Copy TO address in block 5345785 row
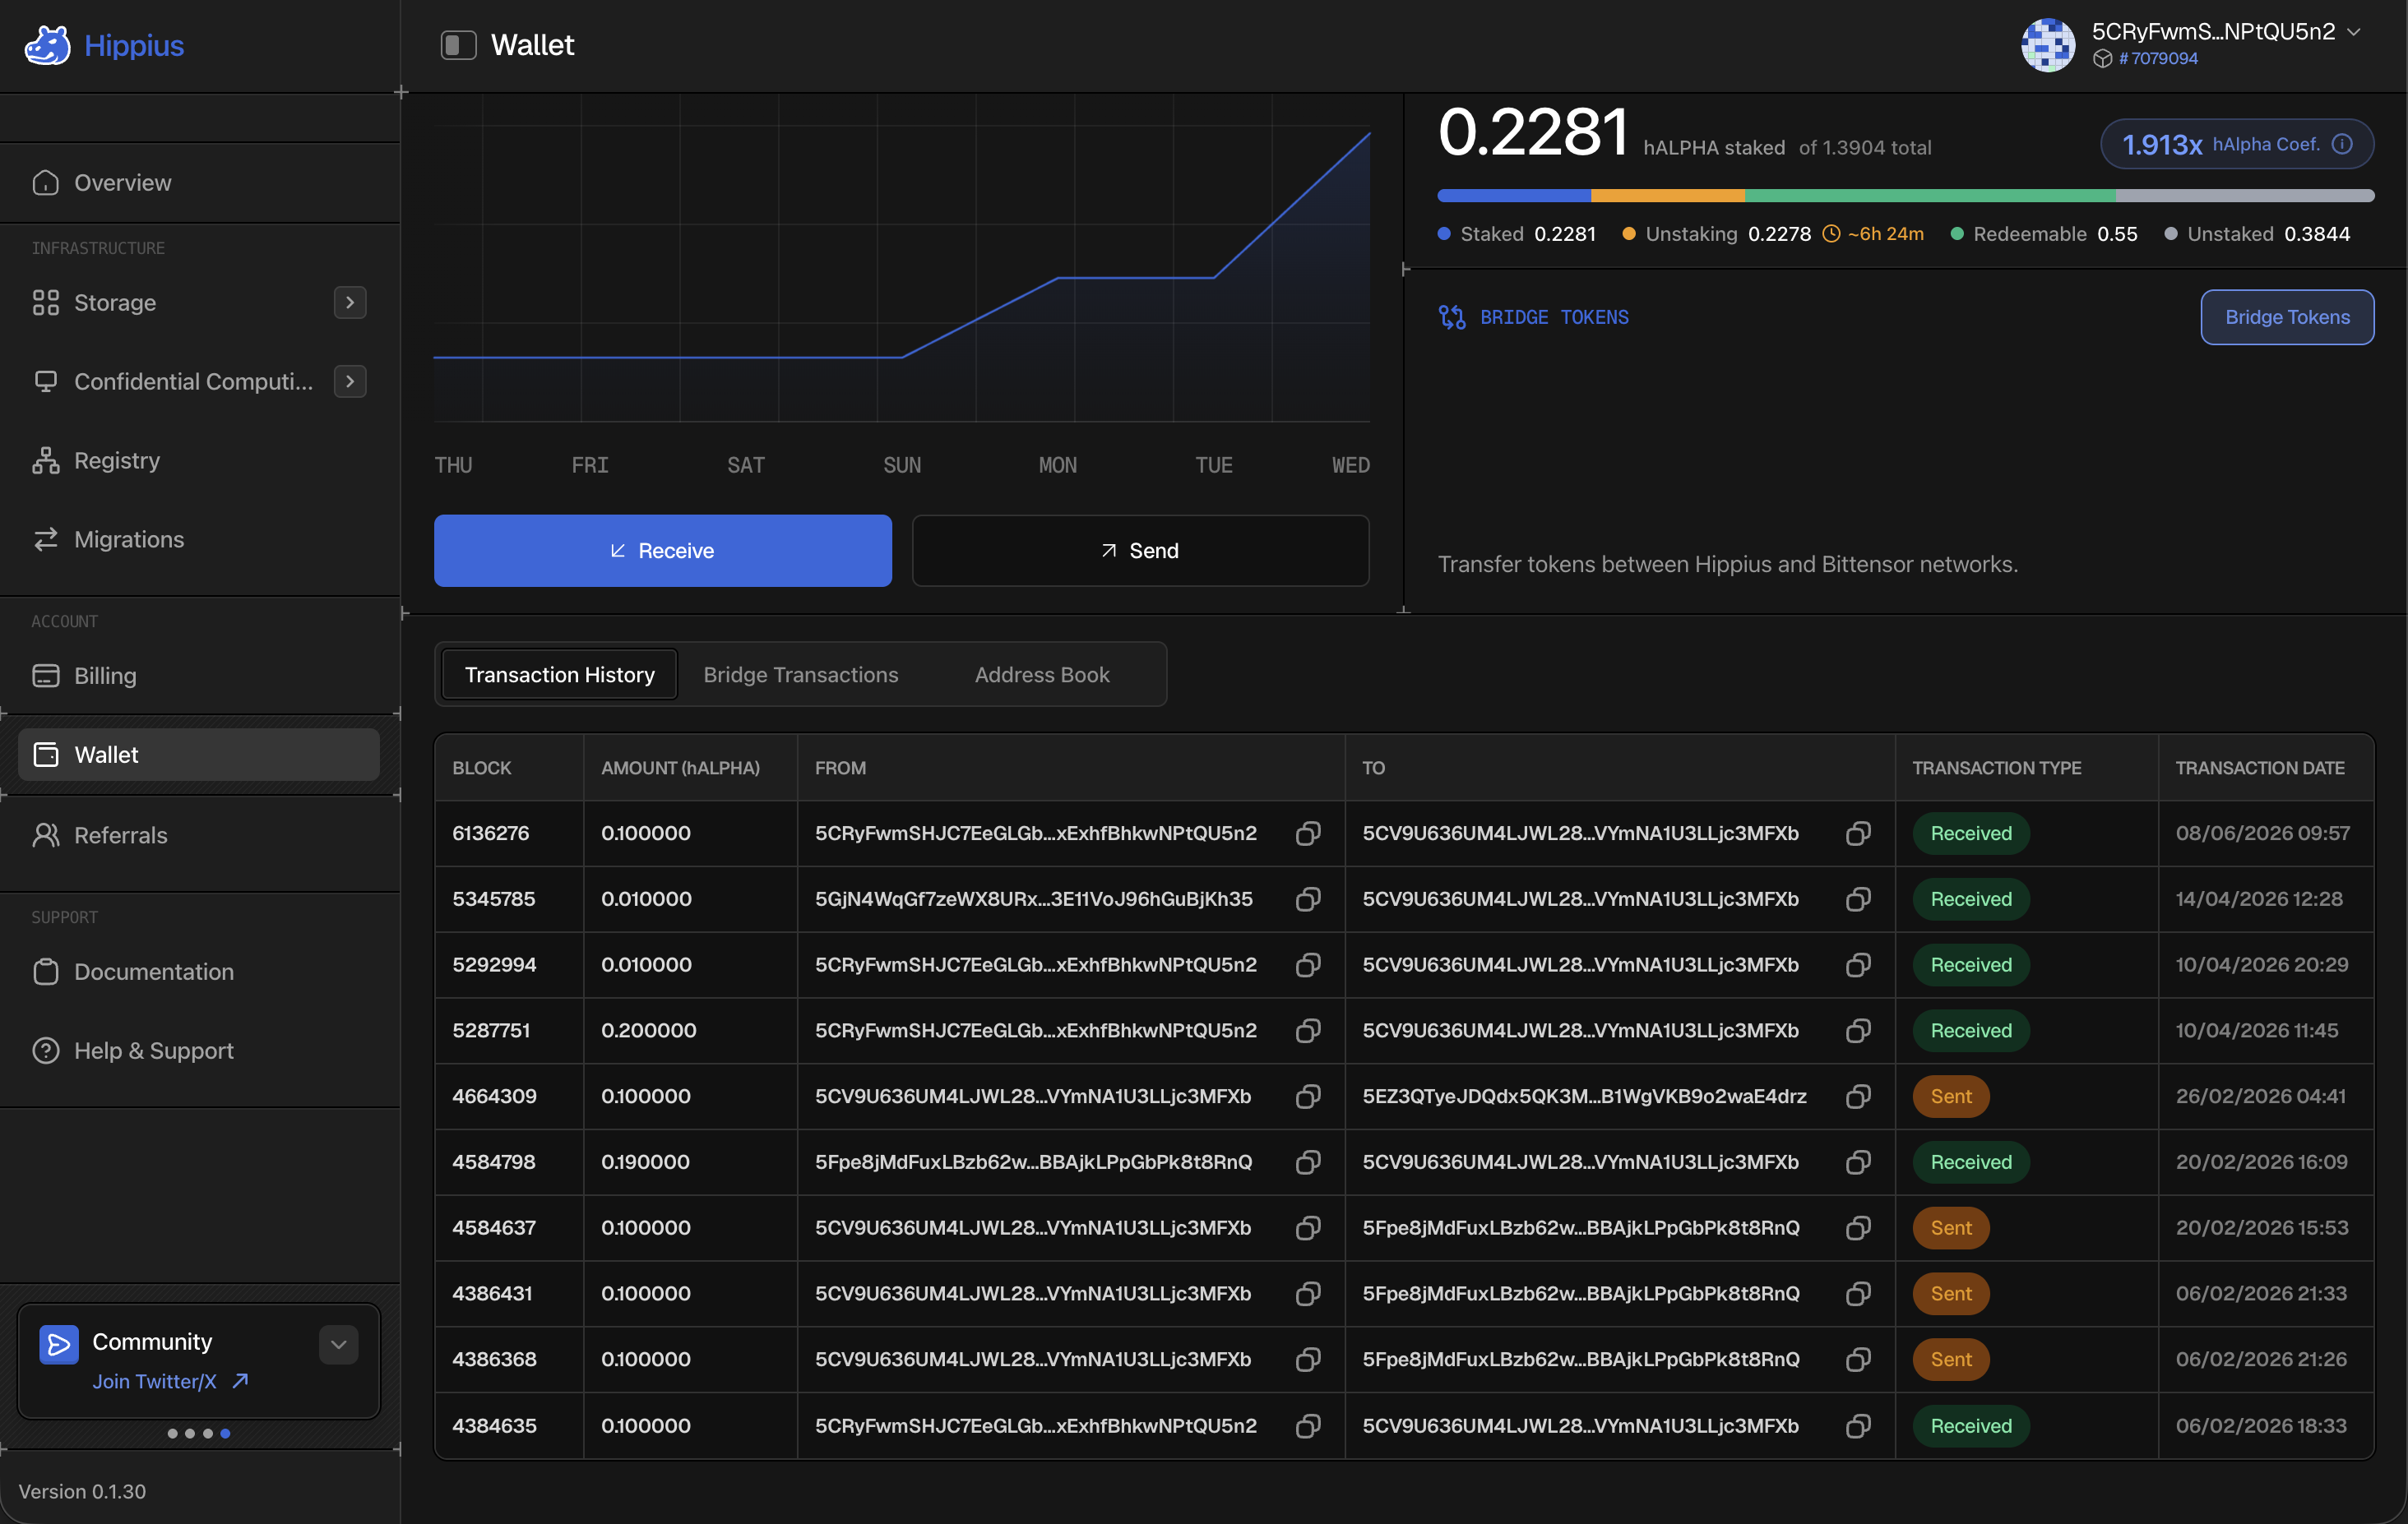This screenshot has width=2408, height=1524. [1857, 899]
